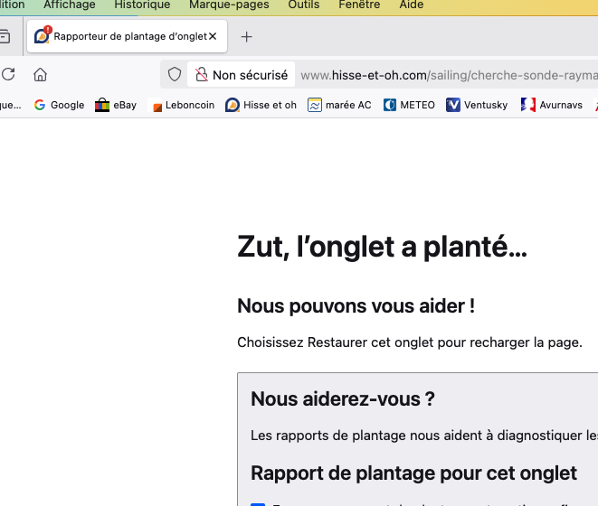Open a new tab with plus button
This screenshot has height=506, width=598.
246,37
